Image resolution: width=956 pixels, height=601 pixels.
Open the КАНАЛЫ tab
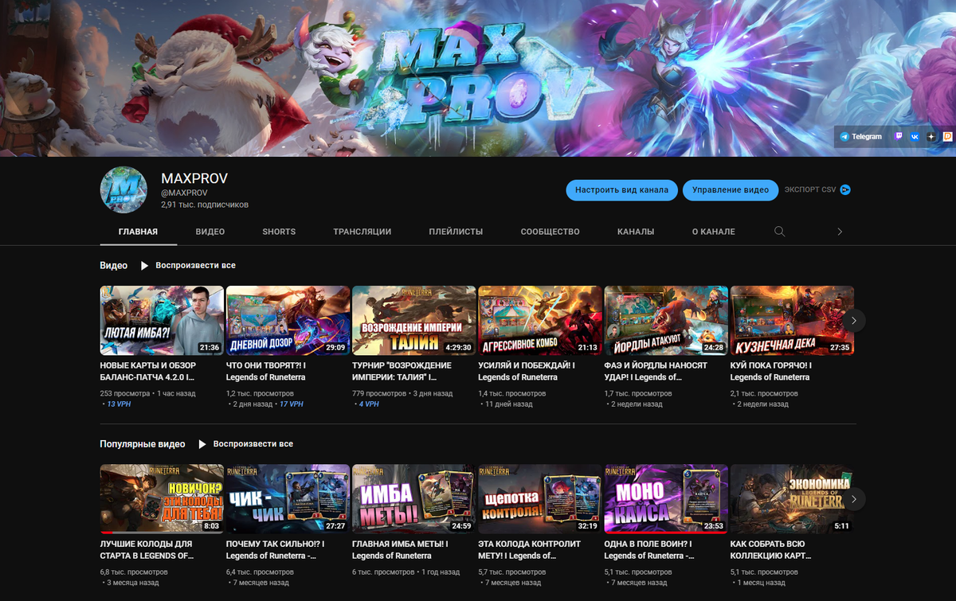pyautogui.click(x=636, y=232)
